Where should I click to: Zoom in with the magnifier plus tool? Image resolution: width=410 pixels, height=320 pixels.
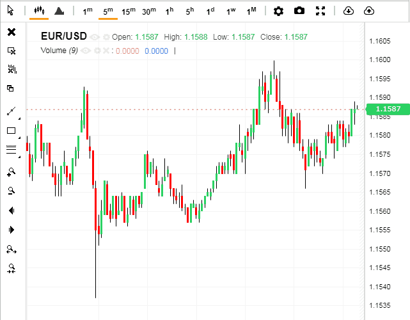tap(11, 172)
